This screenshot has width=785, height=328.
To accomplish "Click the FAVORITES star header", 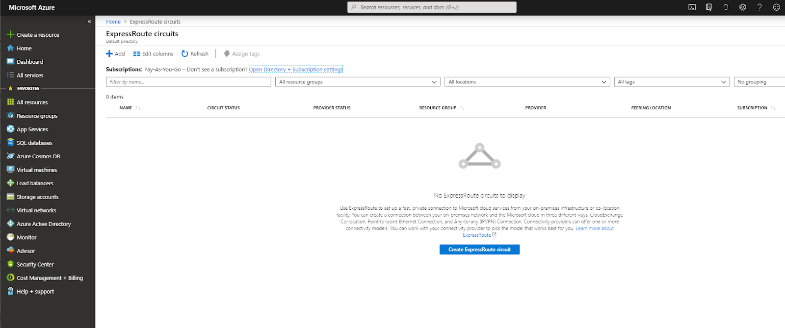I will pos(24,89).
